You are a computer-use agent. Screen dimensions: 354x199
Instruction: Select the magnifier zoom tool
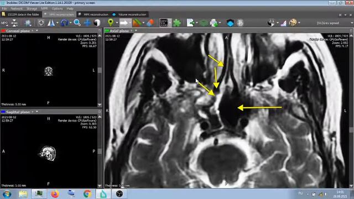tap(77, 23)
